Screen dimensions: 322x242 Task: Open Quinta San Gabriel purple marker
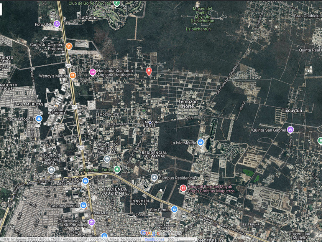click(x=290, y=130)
